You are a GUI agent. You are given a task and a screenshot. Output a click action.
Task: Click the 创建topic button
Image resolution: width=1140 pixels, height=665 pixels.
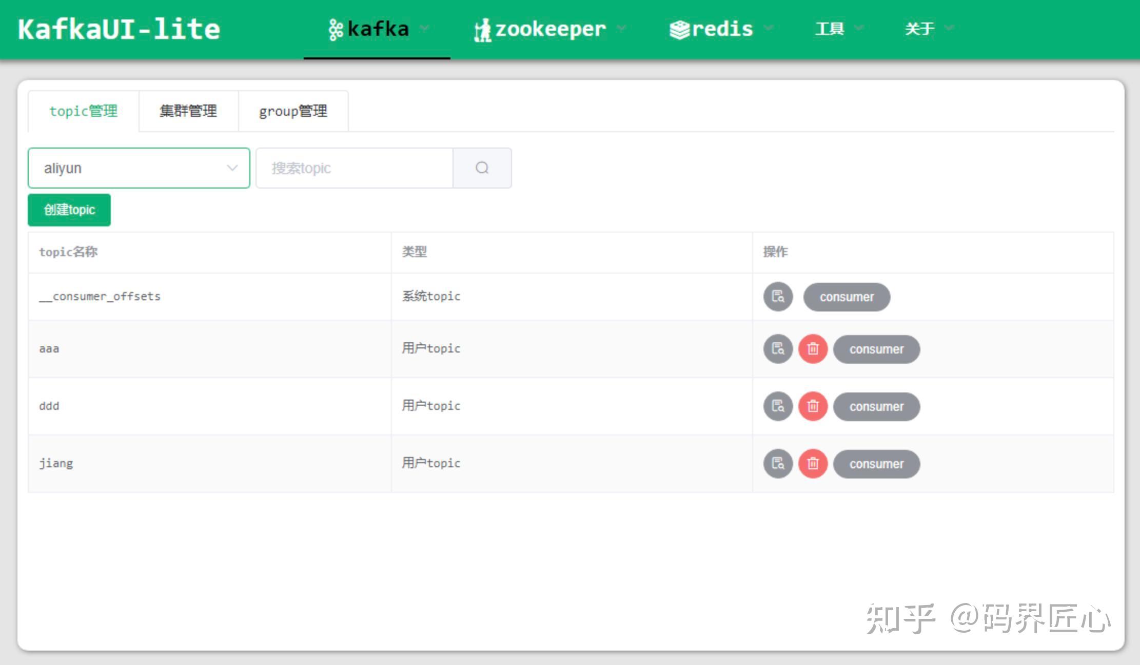[x=69, y=210]
